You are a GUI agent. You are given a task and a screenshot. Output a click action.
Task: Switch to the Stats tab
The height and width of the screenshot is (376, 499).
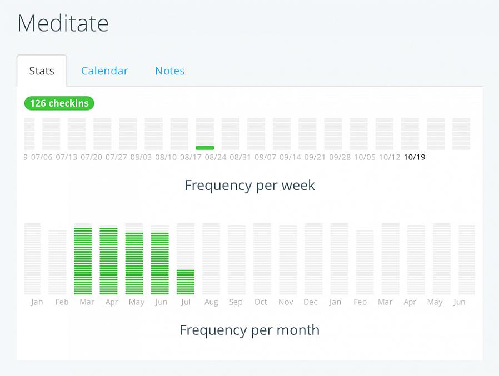[42, 71]
